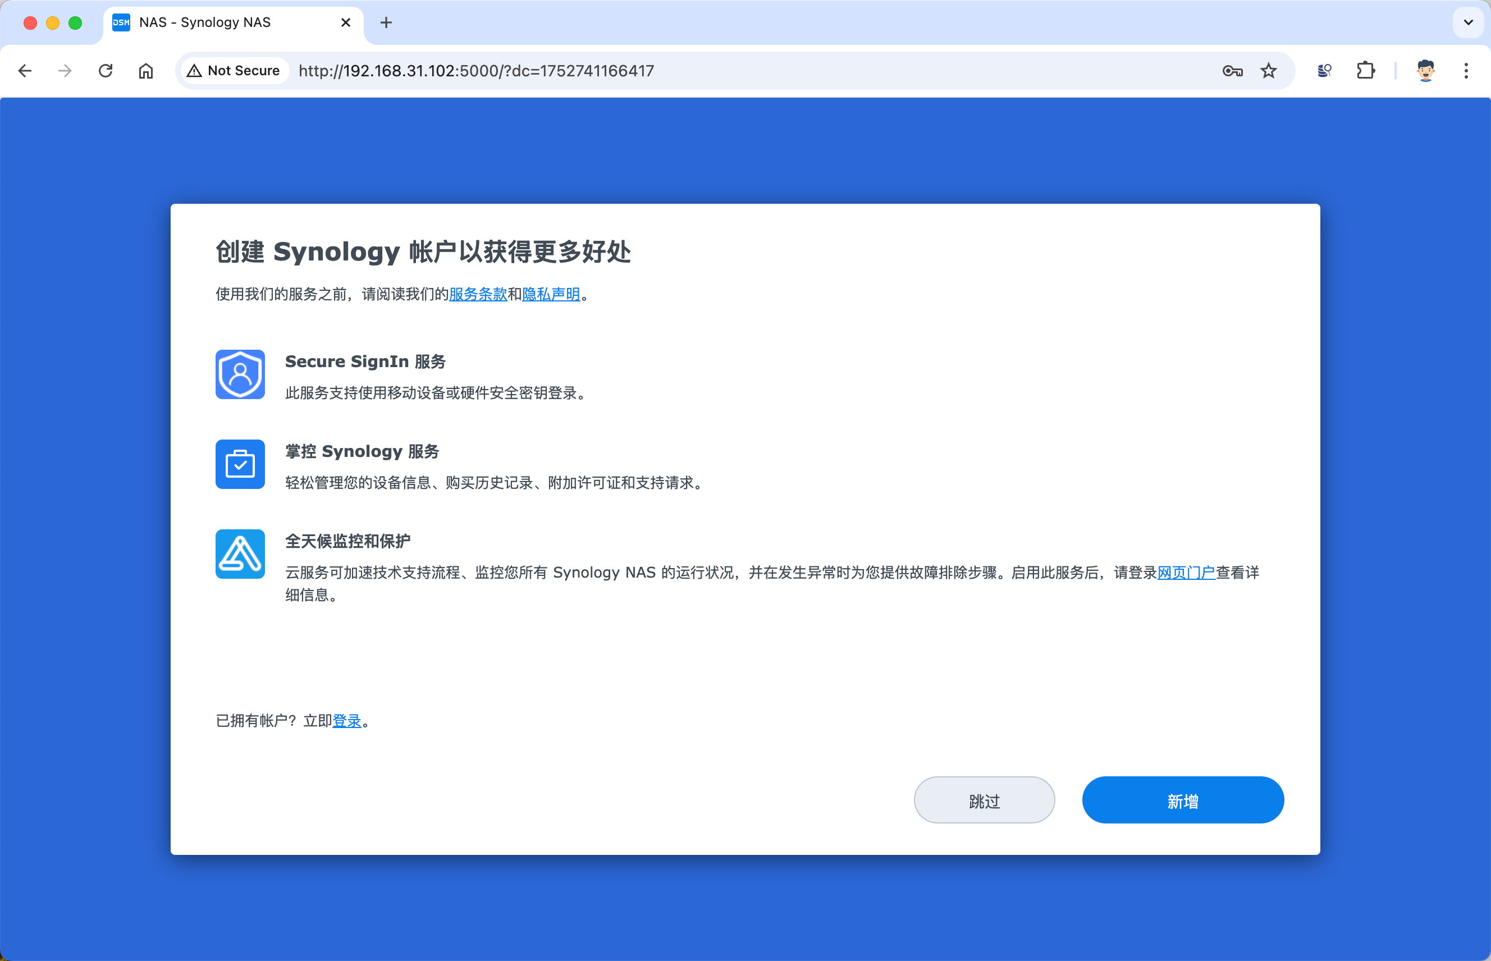The height and width of the screenshot is (961, 1491).
Task: Expand the tab search dropdown arrow
Action: tap(1469, 22)
